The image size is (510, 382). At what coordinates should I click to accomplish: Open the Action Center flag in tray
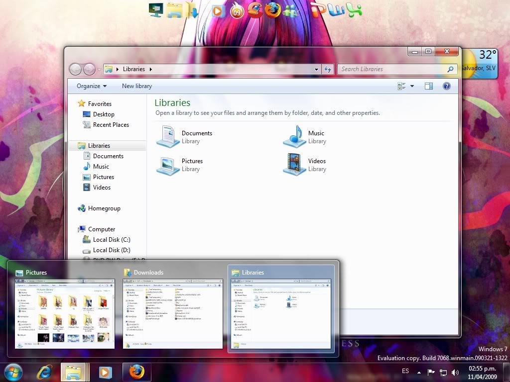[431, 372]
